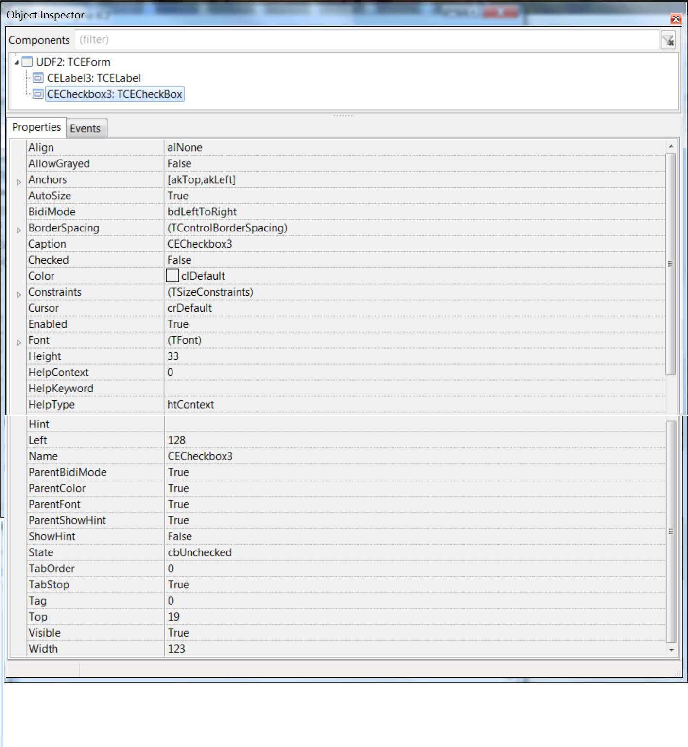Click the scrollbar down arrow icon
Image resolution: width=688 pixels, height=747 pixels.
point(672,650)
